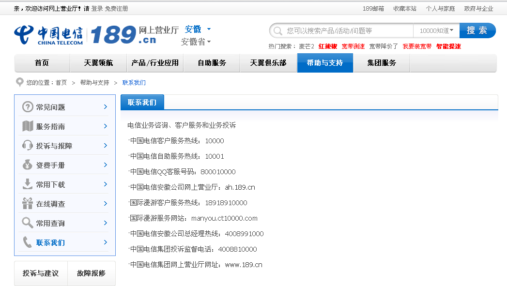Click 首页 in breadcrumb

click(x=61, y=83)
